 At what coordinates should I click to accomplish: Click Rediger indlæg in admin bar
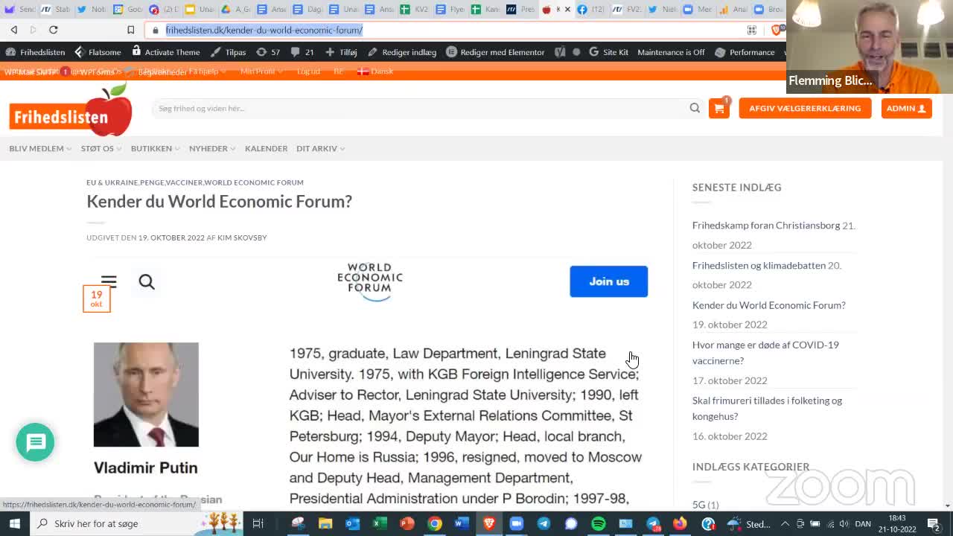pos(402,52)
